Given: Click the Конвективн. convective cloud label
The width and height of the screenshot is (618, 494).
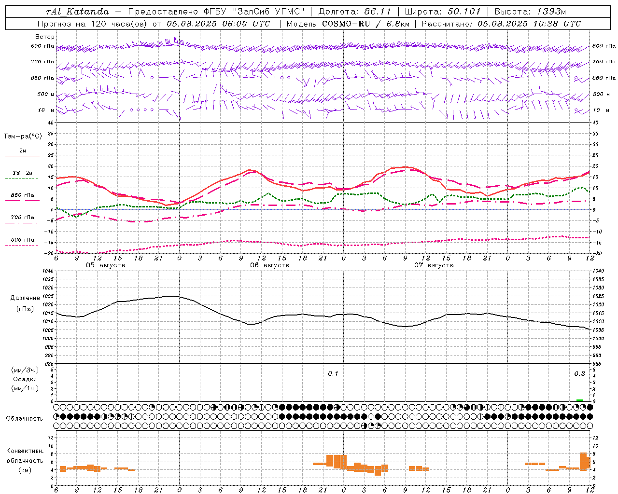Looking at the screenshot, I should (25, 451).
